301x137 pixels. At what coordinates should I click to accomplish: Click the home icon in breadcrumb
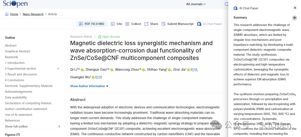tap(7, 14)
